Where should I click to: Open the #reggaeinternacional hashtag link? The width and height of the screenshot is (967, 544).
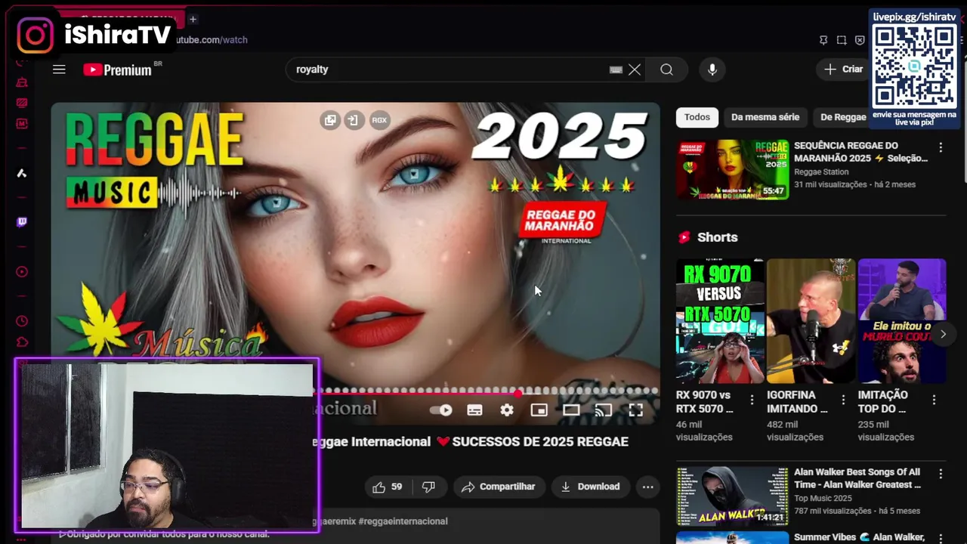coord(403,521)
